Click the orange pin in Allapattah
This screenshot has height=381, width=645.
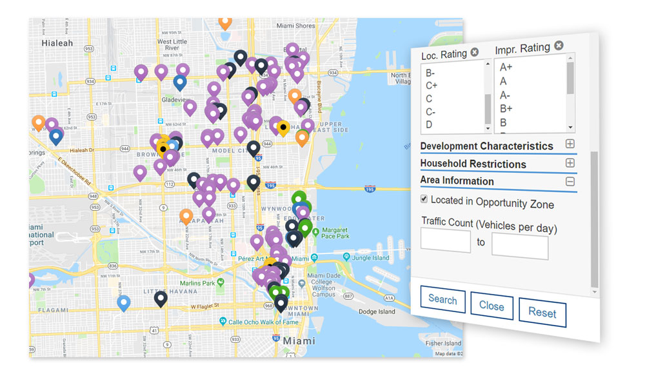(186, 216)
